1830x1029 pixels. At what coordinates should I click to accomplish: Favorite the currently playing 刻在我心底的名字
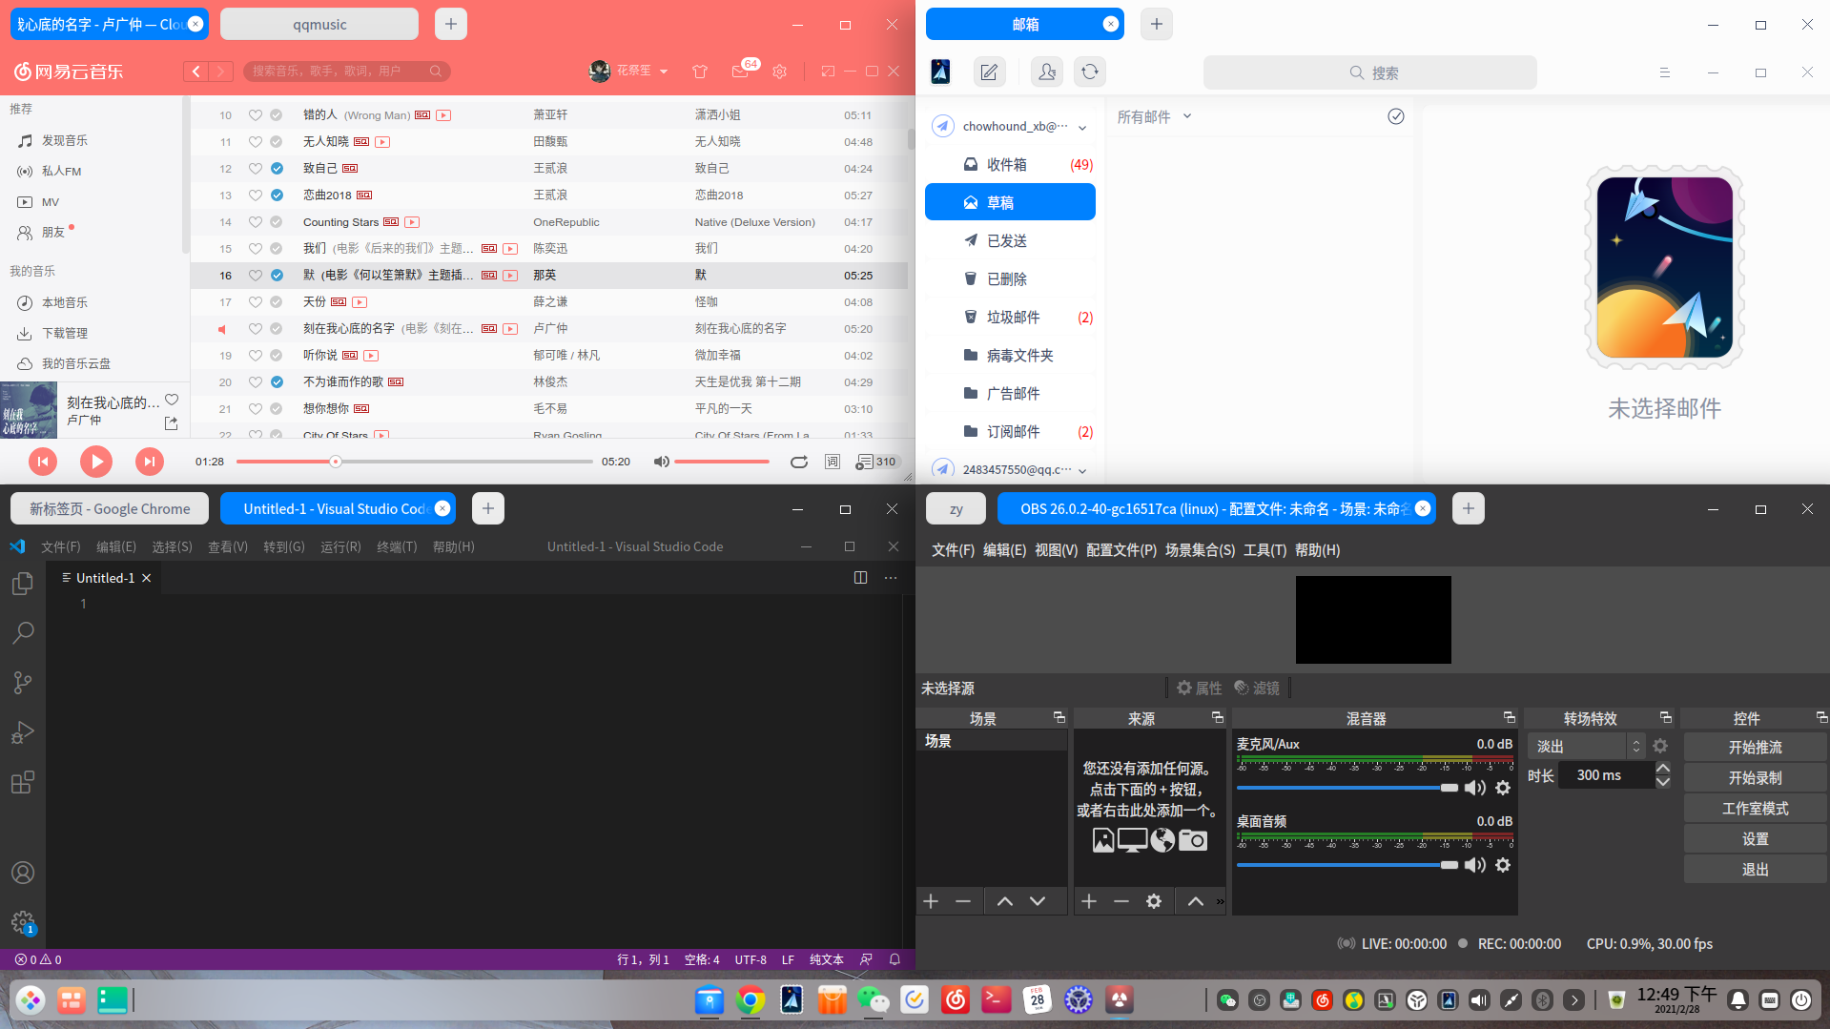pyautogui.click(x=172, y=400)
